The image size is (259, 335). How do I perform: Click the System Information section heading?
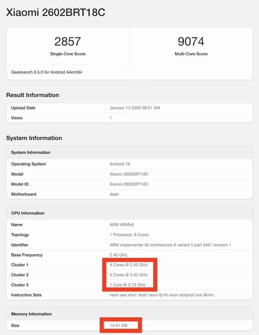pos(34,138)
